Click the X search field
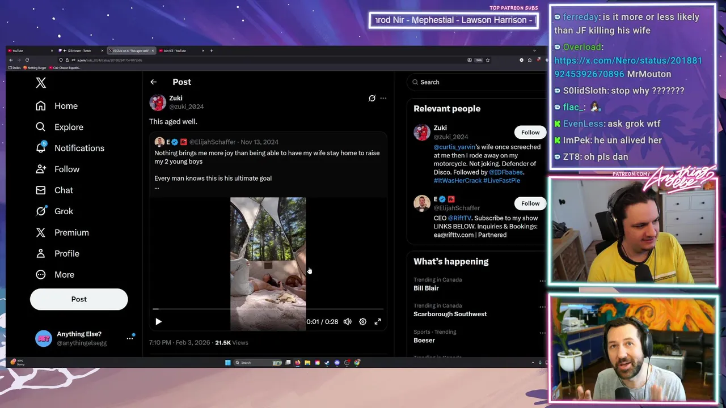 [x=476, y=82]
